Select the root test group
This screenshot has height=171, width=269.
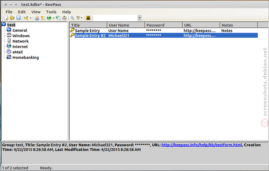(11, 25)
